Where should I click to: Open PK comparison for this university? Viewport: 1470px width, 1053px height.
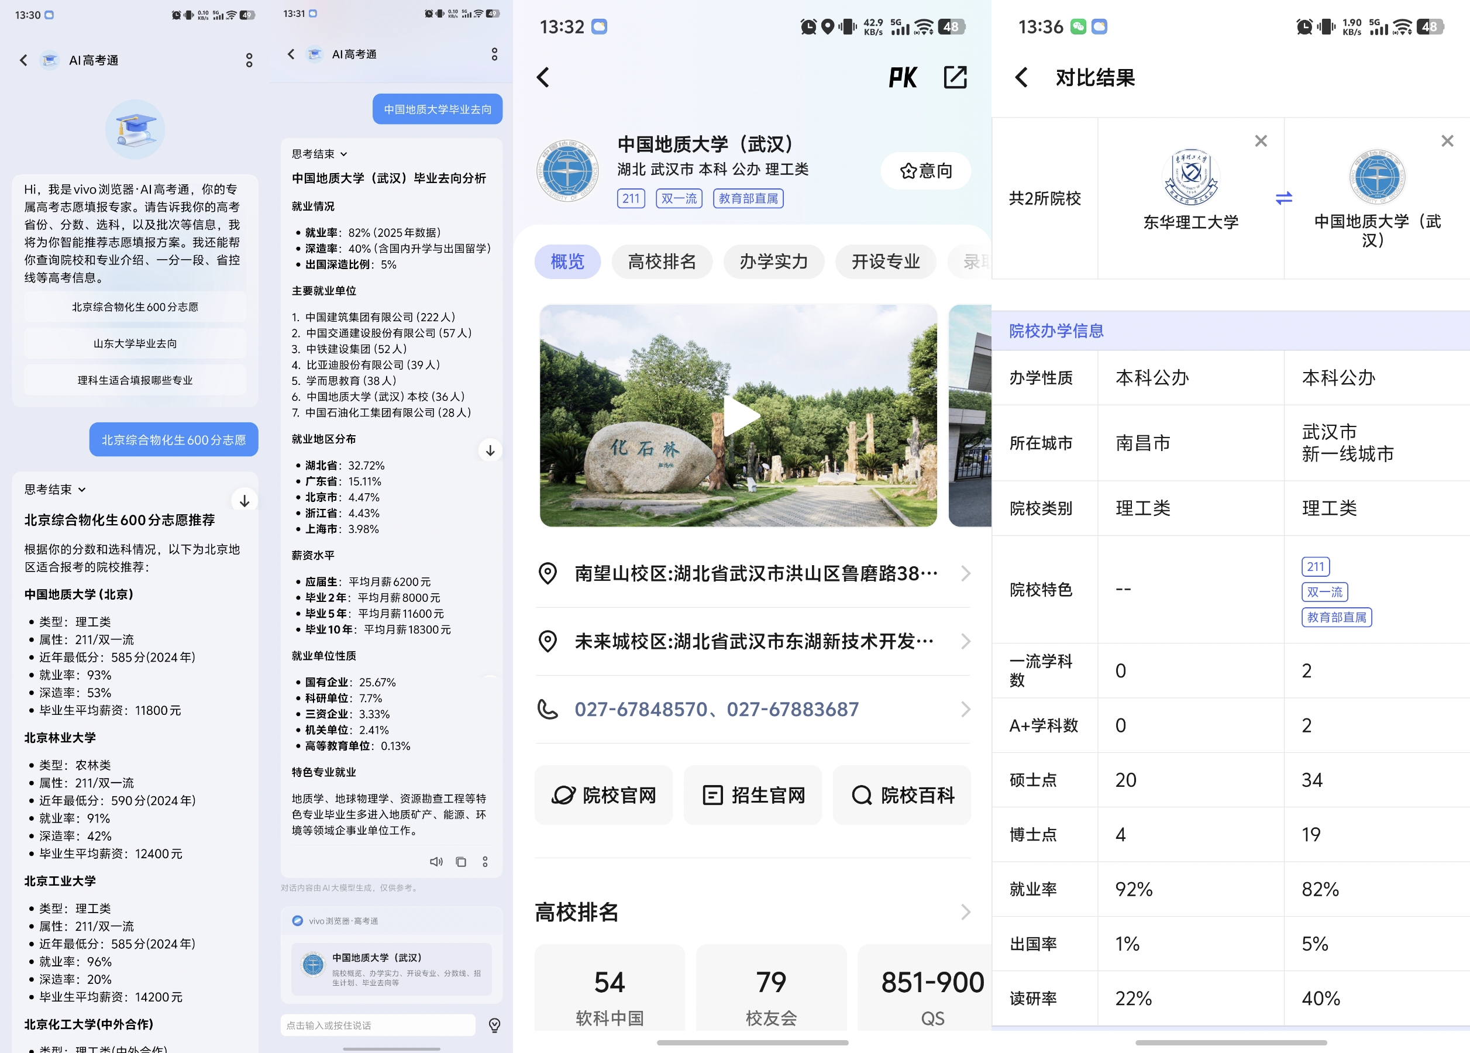point(902,77)
